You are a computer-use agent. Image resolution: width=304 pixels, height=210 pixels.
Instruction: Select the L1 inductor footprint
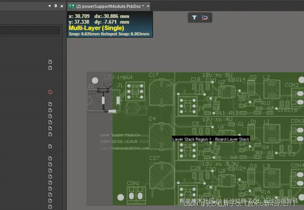tap(272, 134)
